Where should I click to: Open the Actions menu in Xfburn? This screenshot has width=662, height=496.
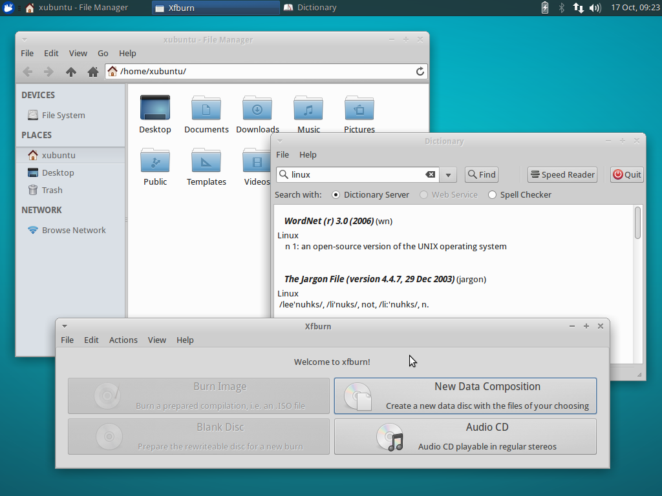coord(123,340)
